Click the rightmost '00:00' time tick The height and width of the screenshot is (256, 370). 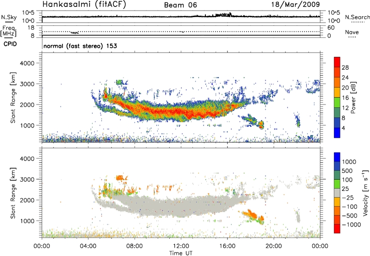[x=320, y=246]
